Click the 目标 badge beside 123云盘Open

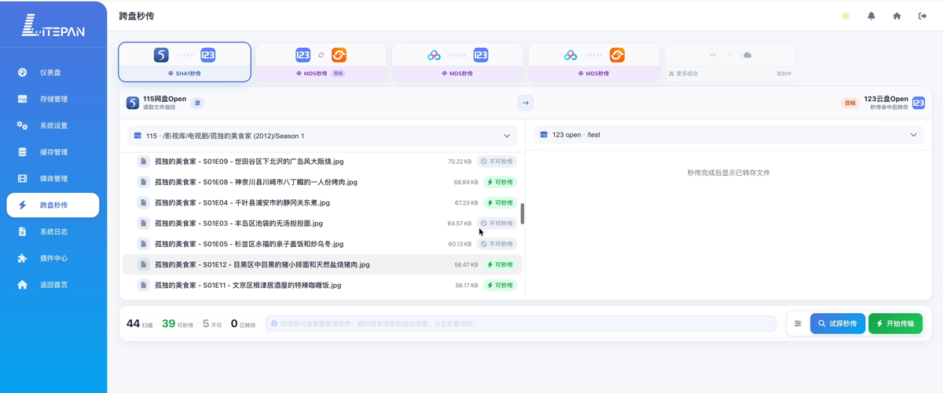849,103
